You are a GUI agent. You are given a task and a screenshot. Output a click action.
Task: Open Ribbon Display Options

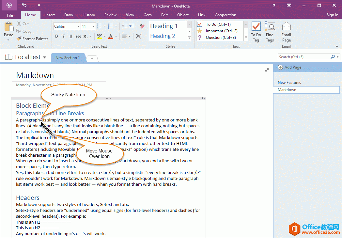pos(289,6)
